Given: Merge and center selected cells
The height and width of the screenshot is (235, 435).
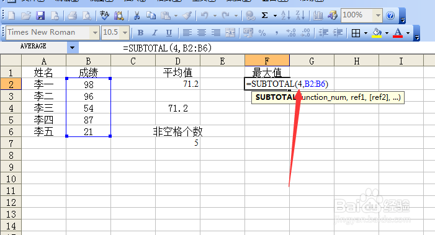Looking at the screenshot, I should (230, 33).
